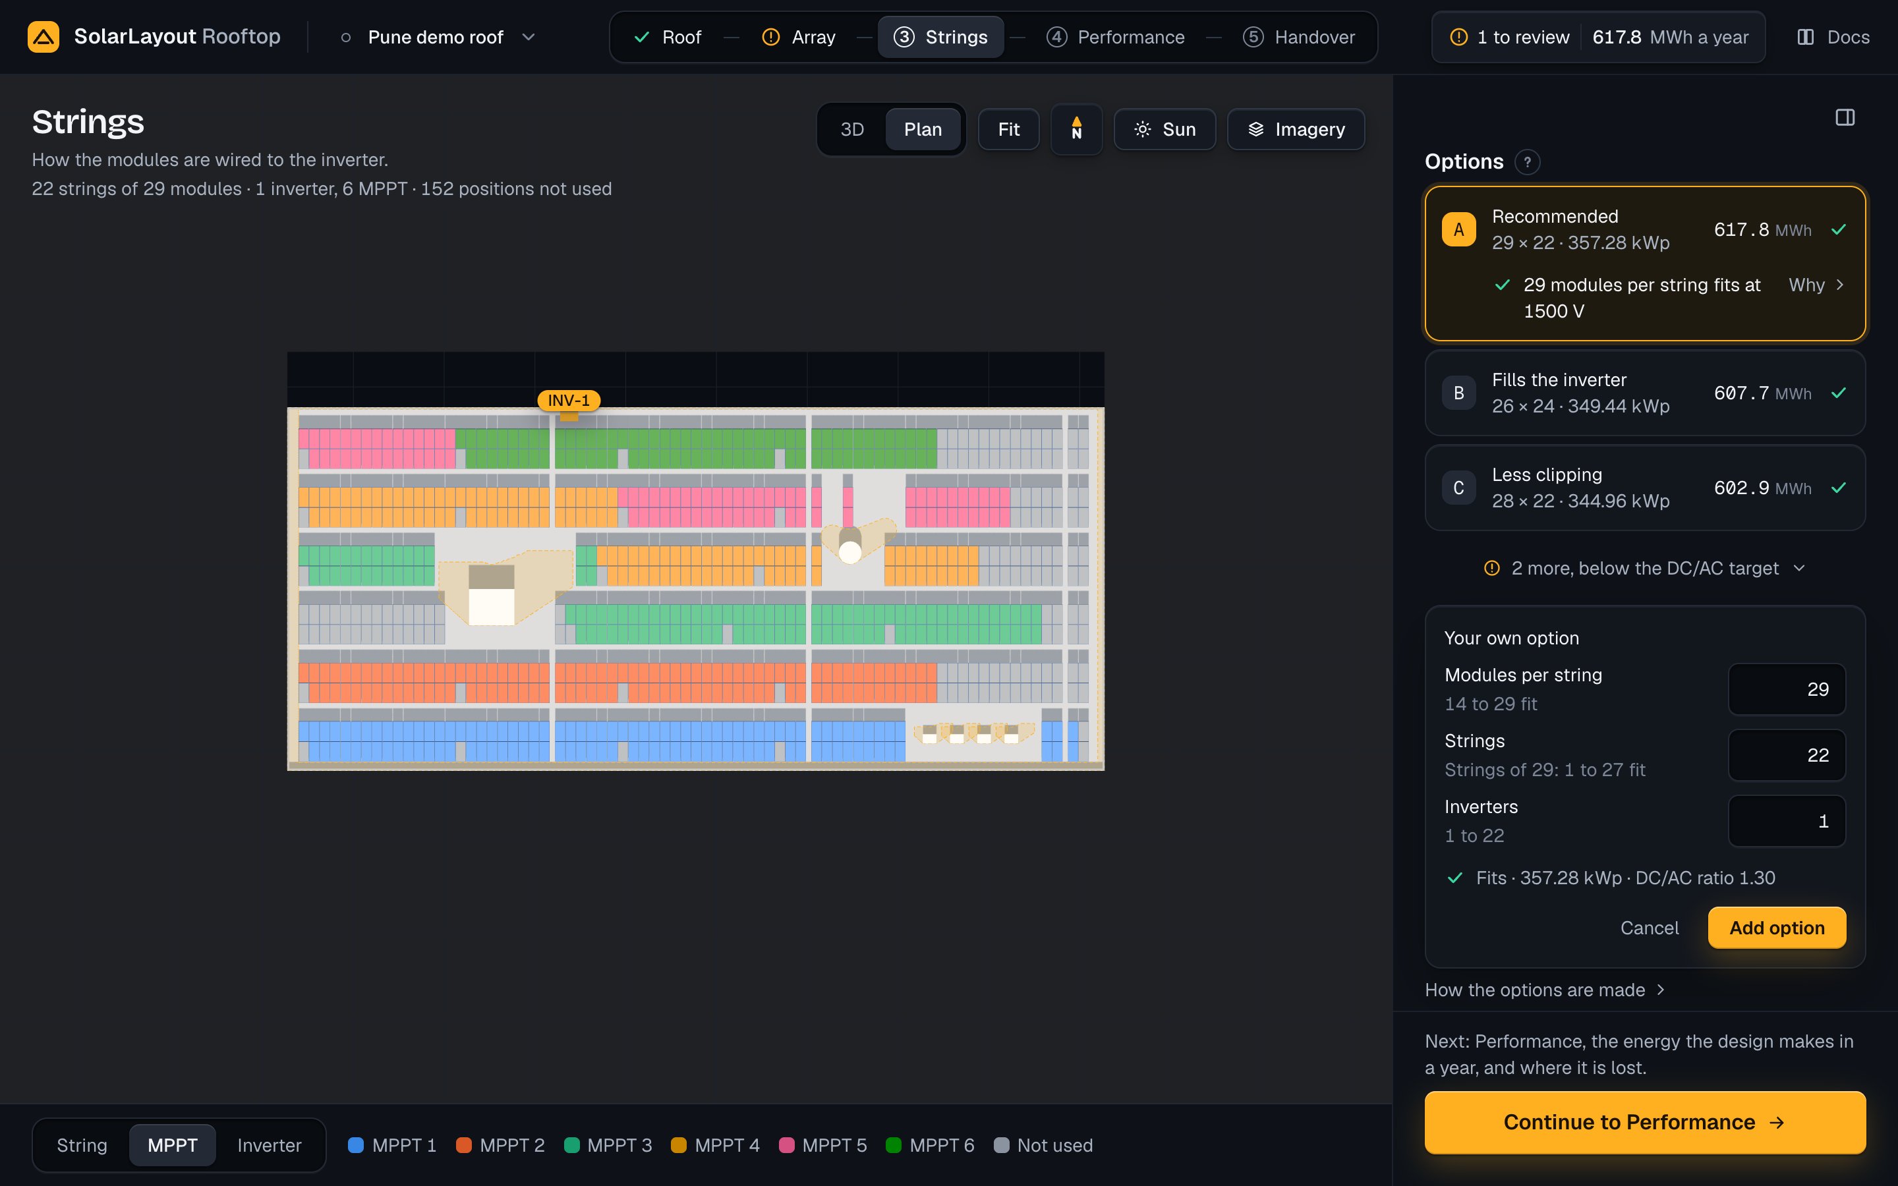Viewport: 1898px width, 1186px height.
Task: Click Fit to frame the roof
Action: [x=1008, y=129]
